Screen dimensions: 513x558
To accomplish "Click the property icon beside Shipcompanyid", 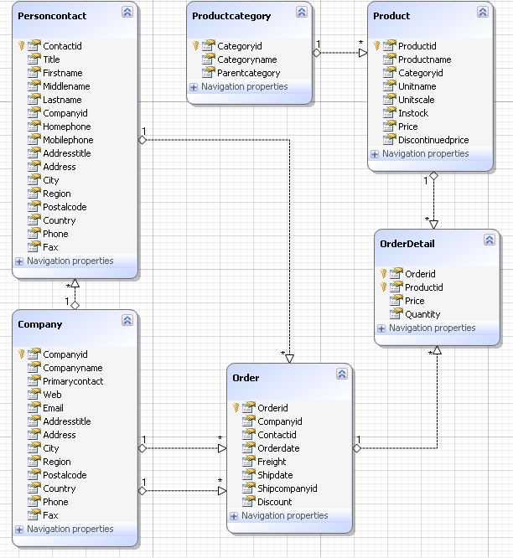I will (248, 488).
